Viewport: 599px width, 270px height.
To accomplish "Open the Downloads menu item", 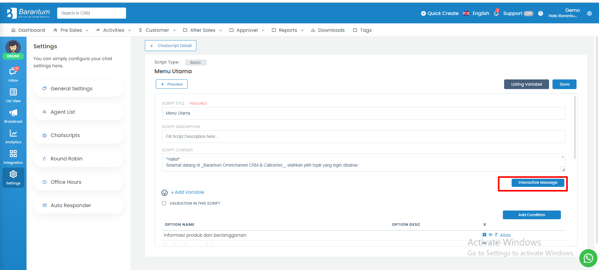I will (328, 30).
